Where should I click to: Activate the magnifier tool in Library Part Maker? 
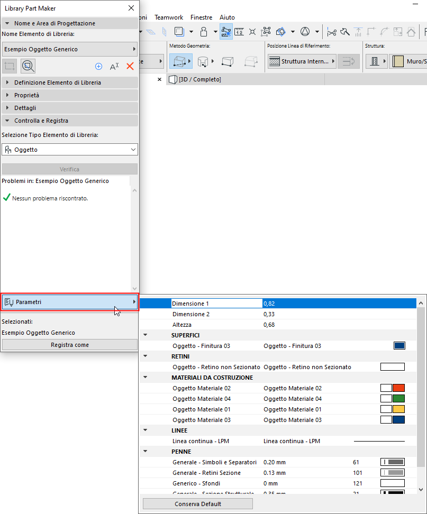(28, 66)
